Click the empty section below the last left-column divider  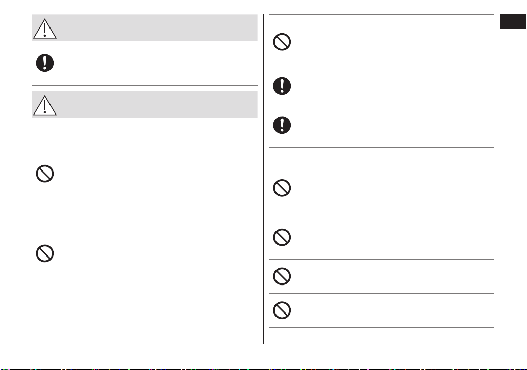tap(144, 317)
